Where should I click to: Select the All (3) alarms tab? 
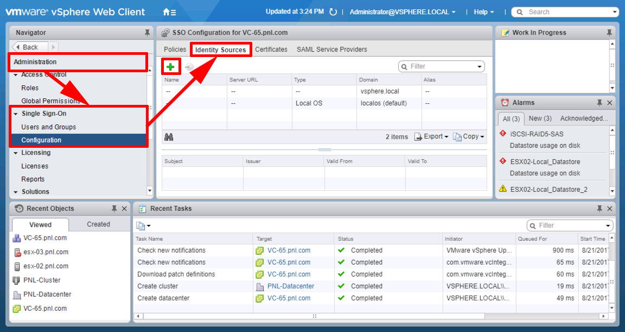click(x=511, y=119)
